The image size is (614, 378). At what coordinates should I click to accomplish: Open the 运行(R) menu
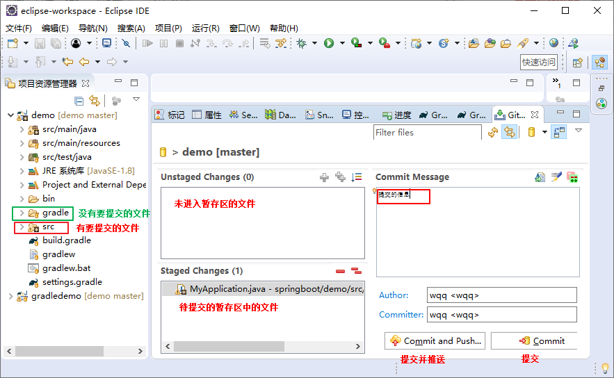[x=205, y=28]
